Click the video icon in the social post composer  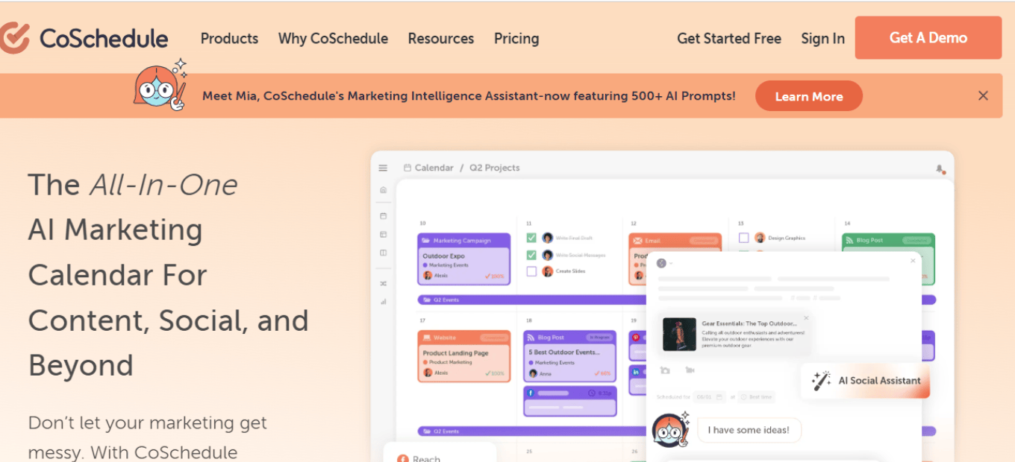click(x=690, y=370)
